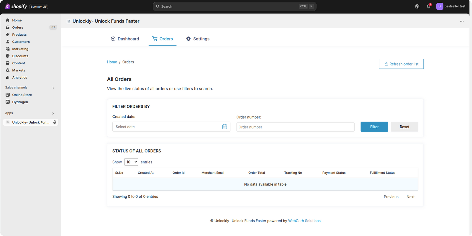472x236 pixels.
Task: Pin the Unlockly app in sidebar
Action: (x=55, y=122)
